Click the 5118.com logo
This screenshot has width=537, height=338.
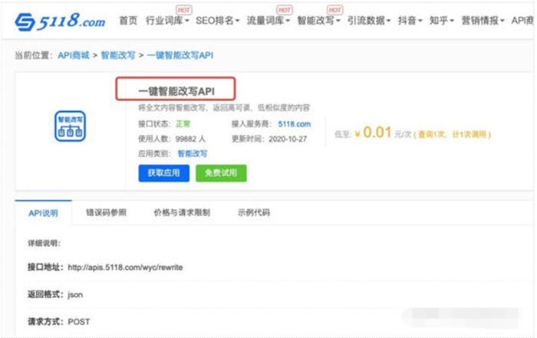60,21
